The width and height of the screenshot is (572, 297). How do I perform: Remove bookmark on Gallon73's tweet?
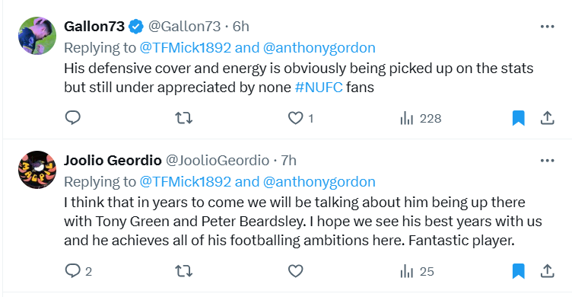519,118
